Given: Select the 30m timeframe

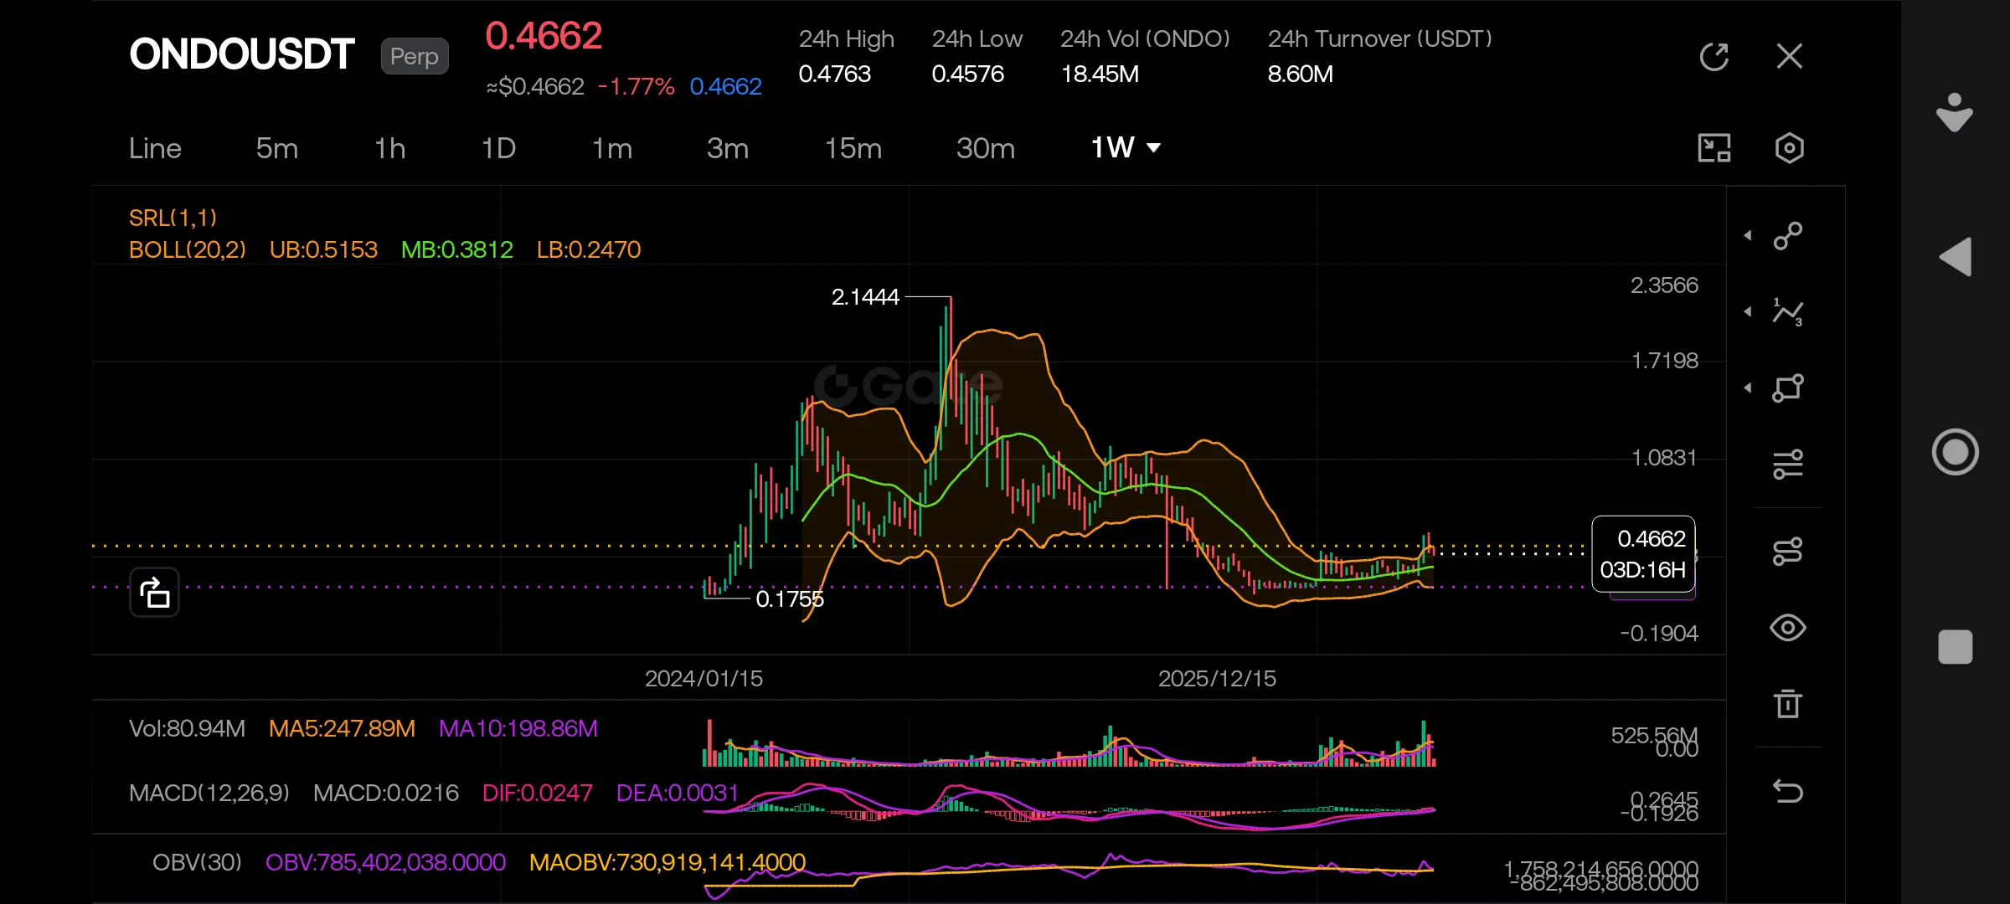Looking at the screenshot, I should coord(986,148).
